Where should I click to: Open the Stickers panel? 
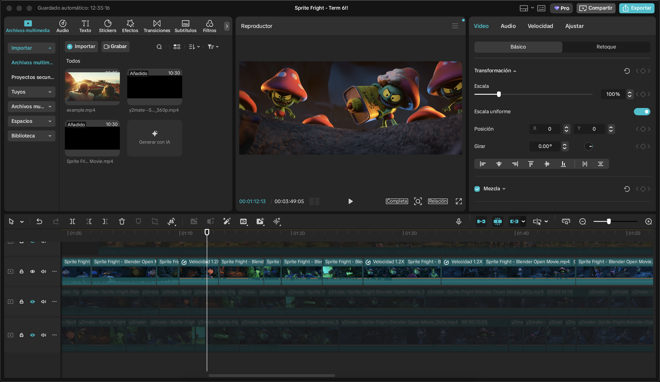pyautogui.click(x=107, y=26)
